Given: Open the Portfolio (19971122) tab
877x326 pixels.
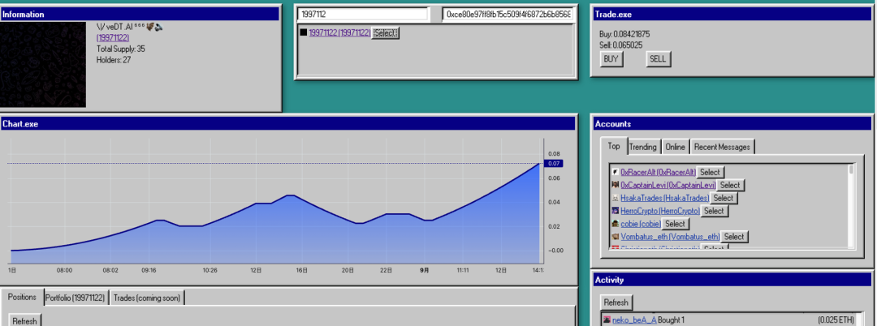Looking at the screenshot, I should click(76, 298).
